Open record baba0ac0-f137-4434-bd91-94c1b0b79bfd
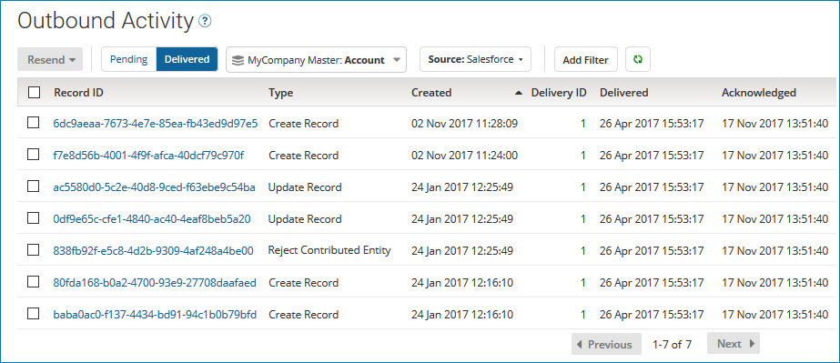 click(155, 314)
